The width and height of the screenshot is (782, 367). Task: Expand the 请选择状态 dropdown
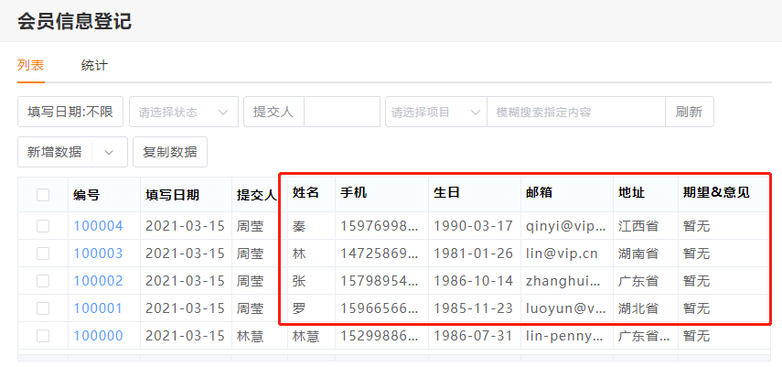coord(183,112)
